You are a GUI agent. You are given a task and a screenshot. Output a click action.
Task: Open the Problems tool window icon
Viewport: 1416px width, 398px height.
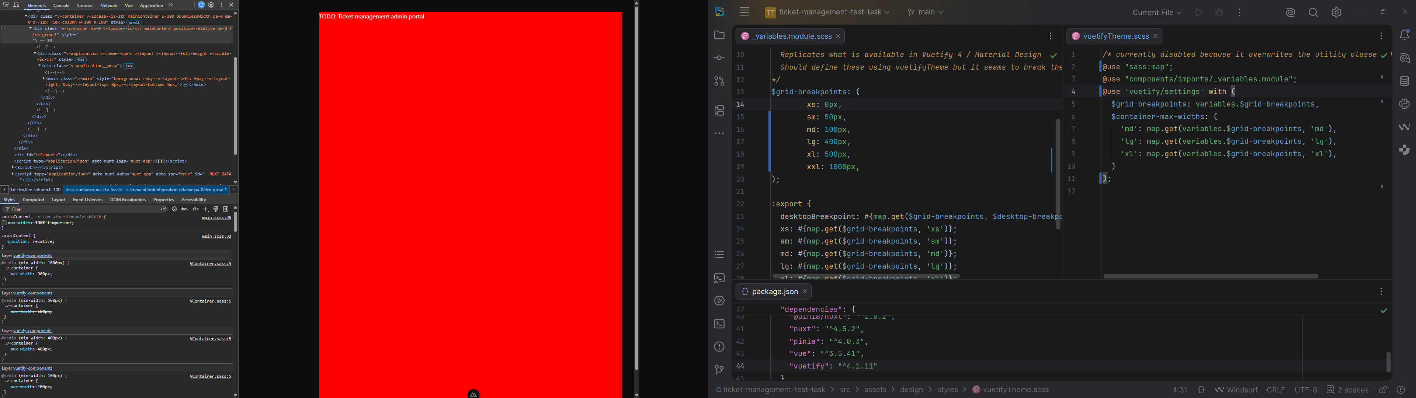click(x=719, y=347)
